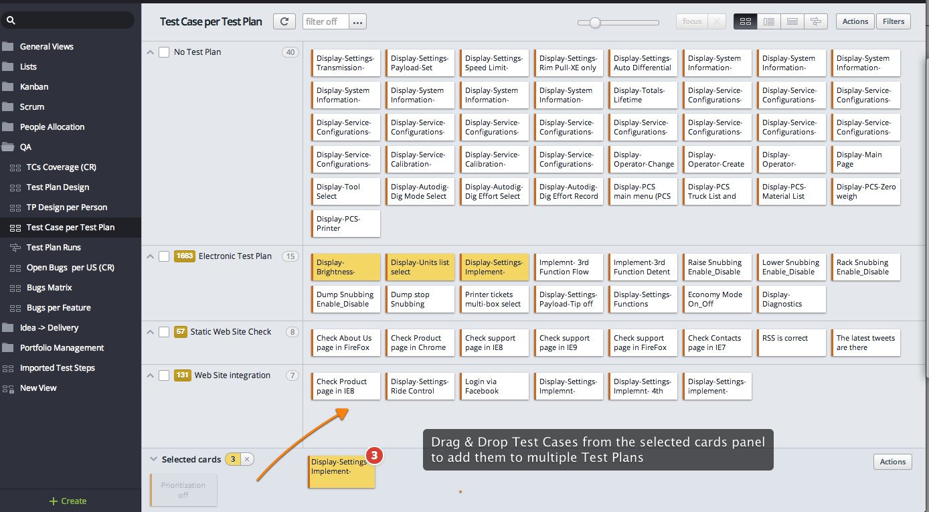The height and width of the screenshot is (512, 929).
Task: Select the Electronic Test Plan checkbox
Action: coord(164,256)
